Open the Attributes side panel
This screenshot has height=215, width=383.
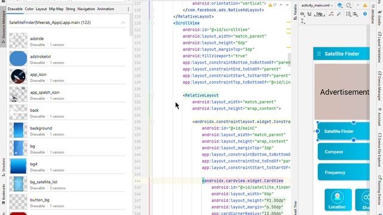373,14
